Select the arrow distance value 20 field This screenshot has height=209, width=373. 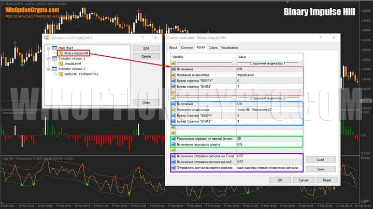[268, 139]
